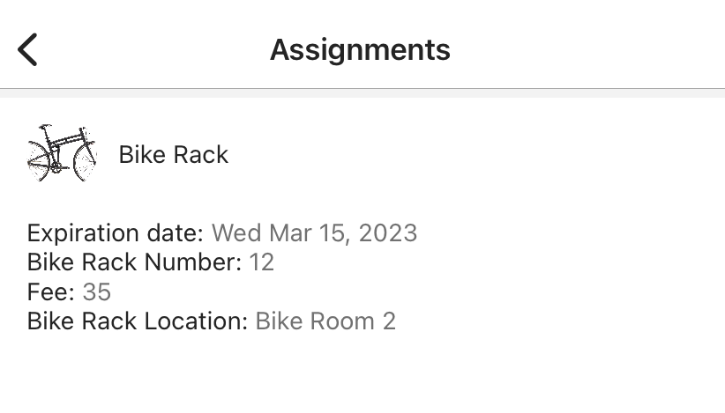Go back using the left chevron
725x413 pixels.
pyautogui.click(x=28, y=49)
